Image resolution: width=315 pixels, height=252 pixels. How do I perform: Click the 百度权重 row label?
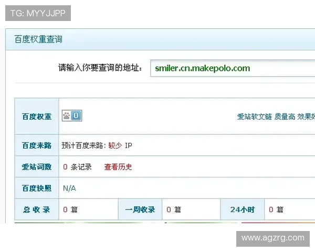(37, 117)
